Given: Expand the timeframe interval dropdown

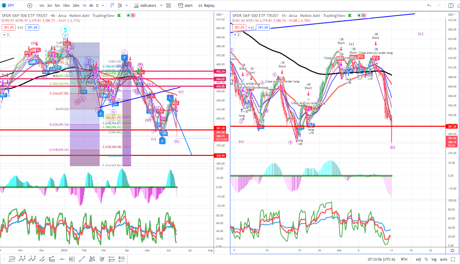Looking at the screenshot, I should (x=103, y=5).
